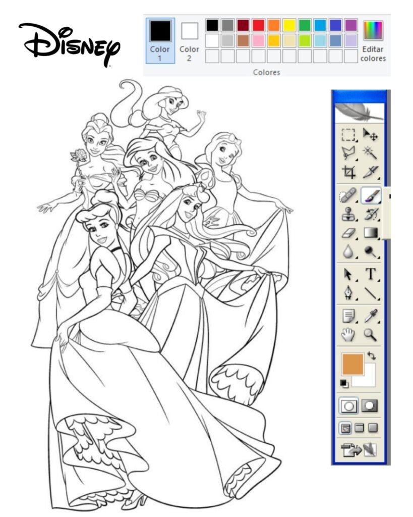Activate the Eraser tool
This screenshot has width=413, height=517.
(348, 233)
